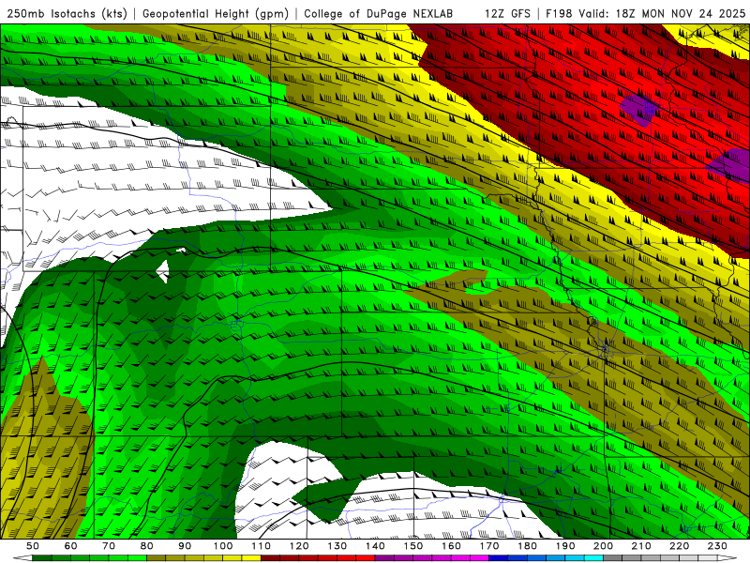This screenshot has height=563, width=750.
Task: Pick the brightest green swatch just before 80
Action: [137, 557]
